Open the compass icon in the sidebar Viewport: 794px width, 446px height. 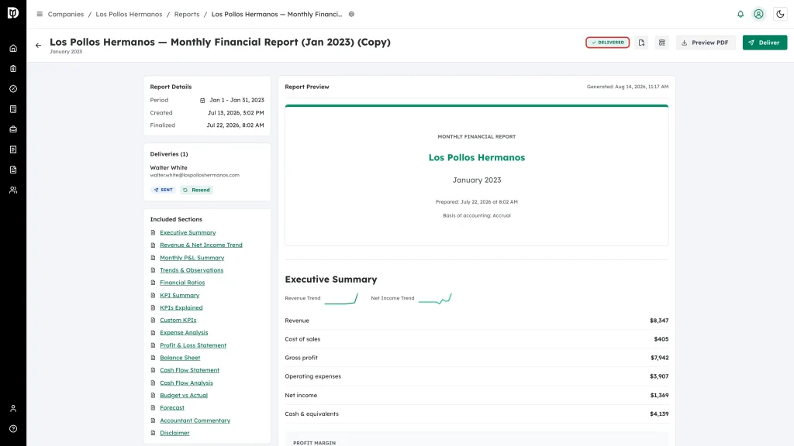(13, 89)
